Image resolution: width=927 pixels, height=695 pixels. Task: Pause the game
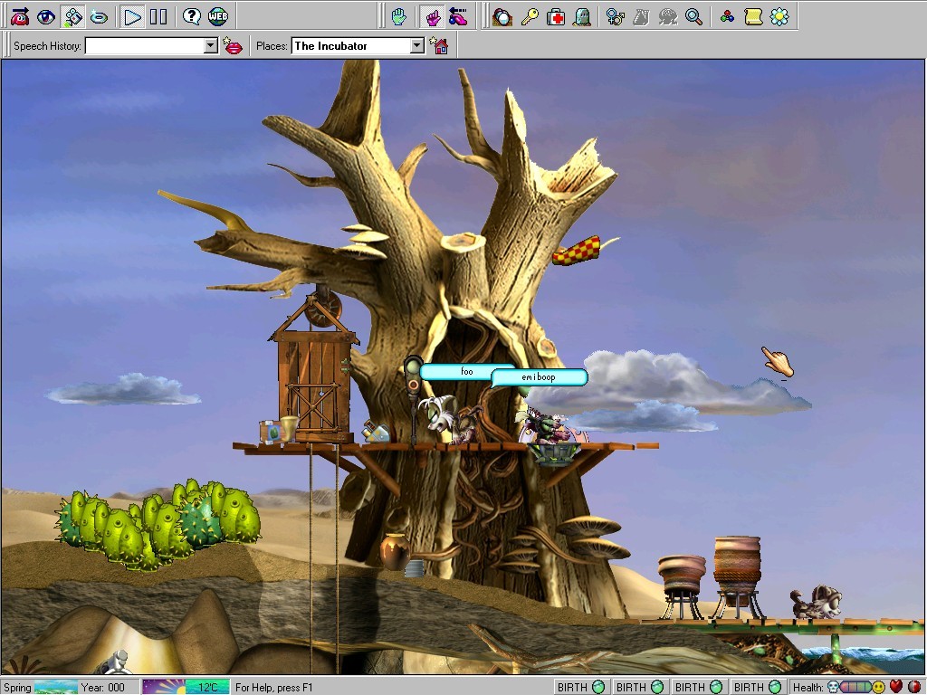click(158, 16)
